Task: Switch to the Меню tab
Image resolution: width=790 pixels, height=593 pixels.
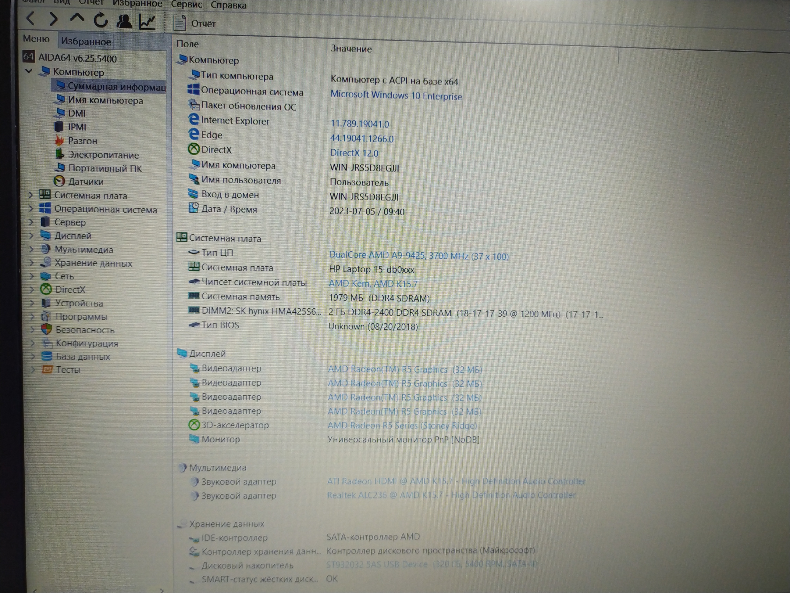Action: (36, 39)
